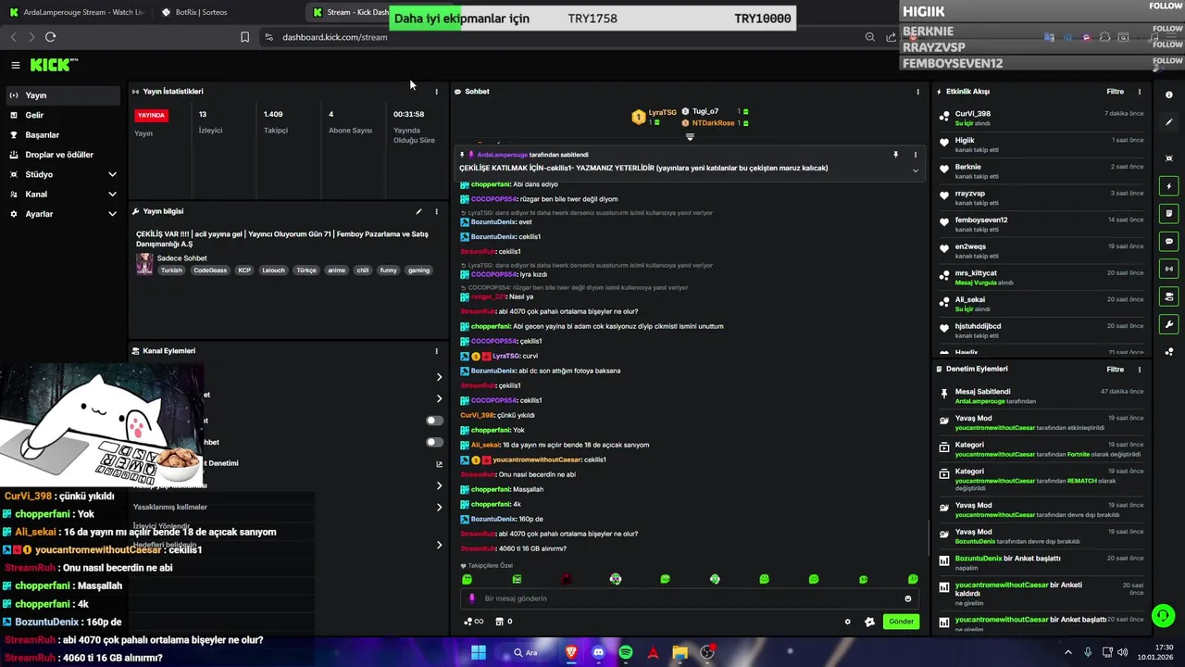
Task: Open the external link icon in Kanal Eylemleri
Action: click(439, 464)
